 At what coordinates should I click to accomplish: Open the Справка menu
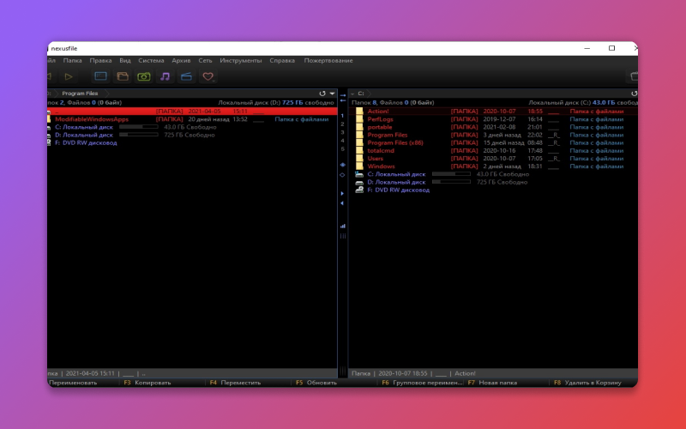coord(282,60)
